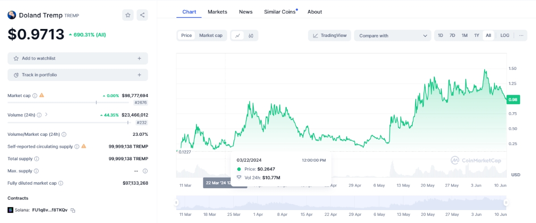Screen dimensions: 536x223
Task: Click the Market cap warning icon
Action: pyautogui.click(x=42, y=95)
